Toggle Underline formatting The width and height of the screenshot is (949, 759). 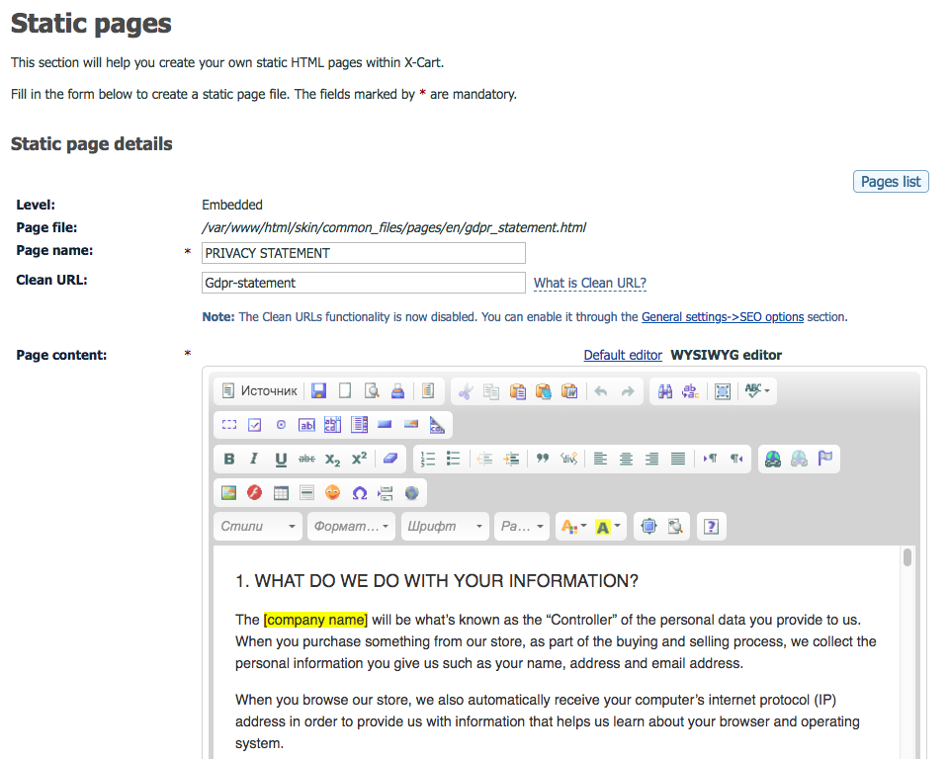[280, 459]
